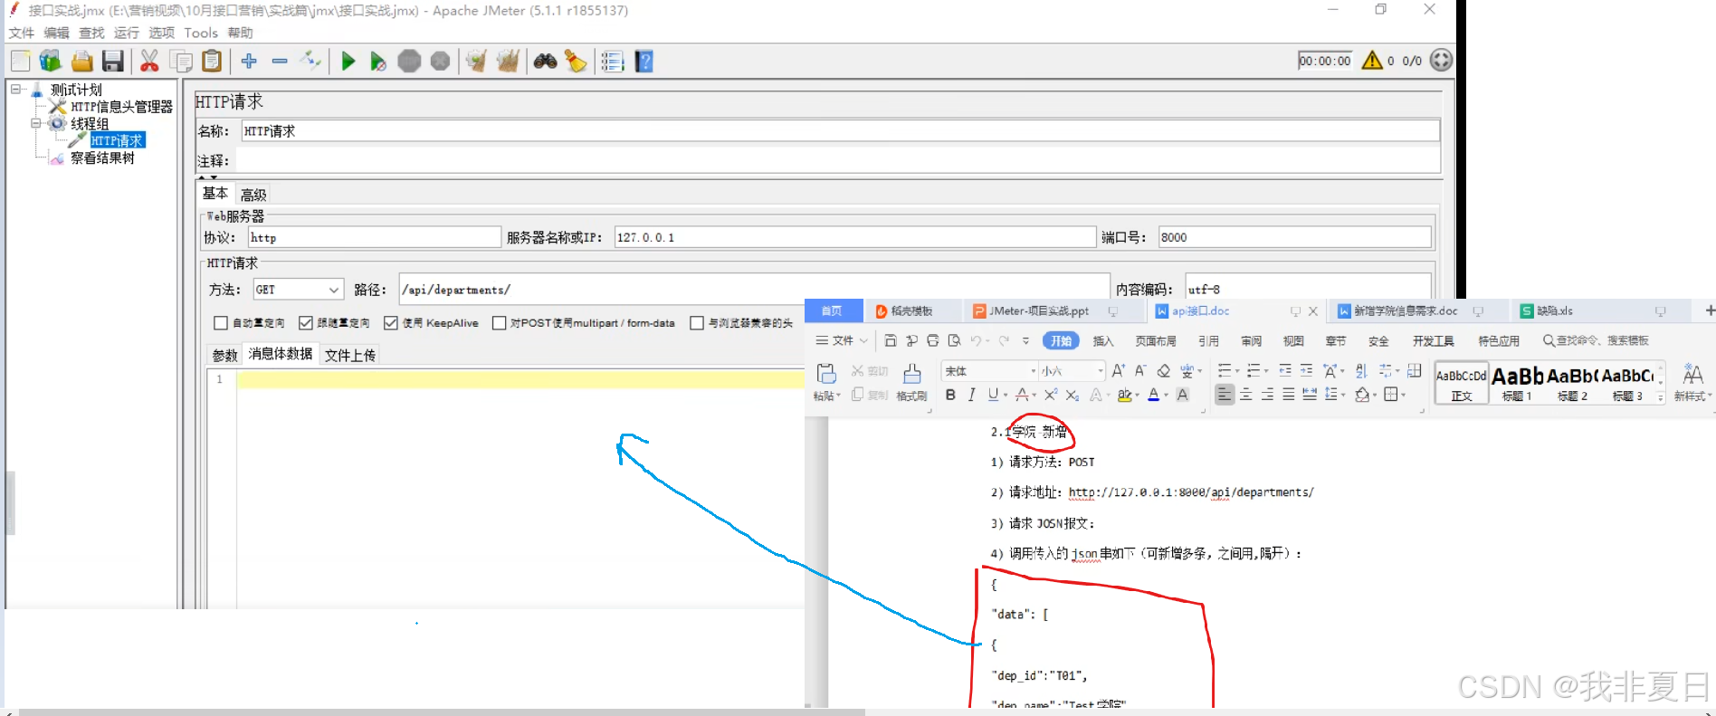Uncheck the 跟随重定向 checkbox
Viewport: 1716px width, 716px height.
(x=306, y=323)
